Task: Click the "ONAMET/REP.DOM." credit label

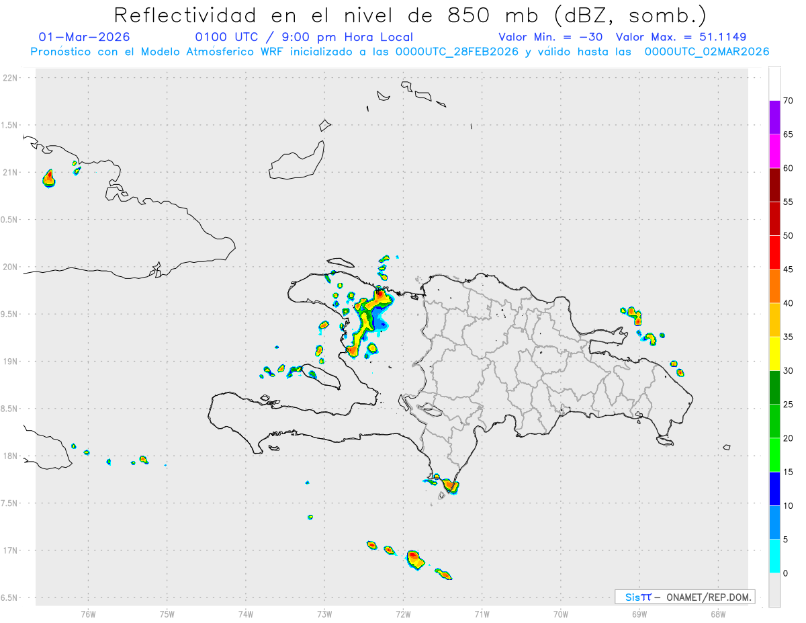Action: 707,597
